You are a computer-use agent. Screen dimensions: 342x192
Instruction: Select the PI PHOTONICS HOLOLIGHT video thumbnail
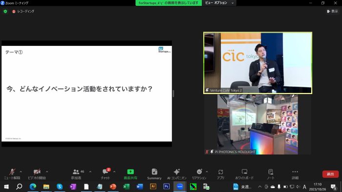click(257, 124)
